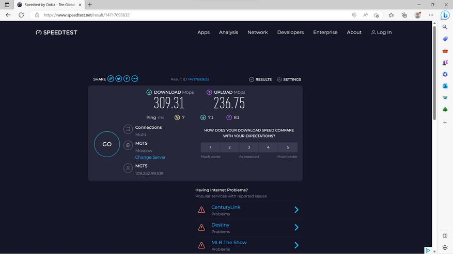
Task: Open the Apps menu
Action: pyautogui.click(x=204, y=32)
